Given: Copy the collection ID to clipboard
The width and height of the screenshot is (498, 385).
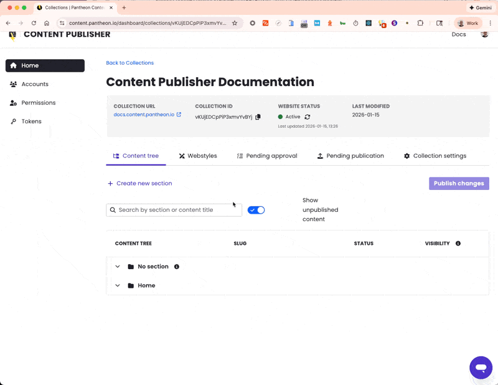Looking at the screenshot, I should [x=258, y=116].
